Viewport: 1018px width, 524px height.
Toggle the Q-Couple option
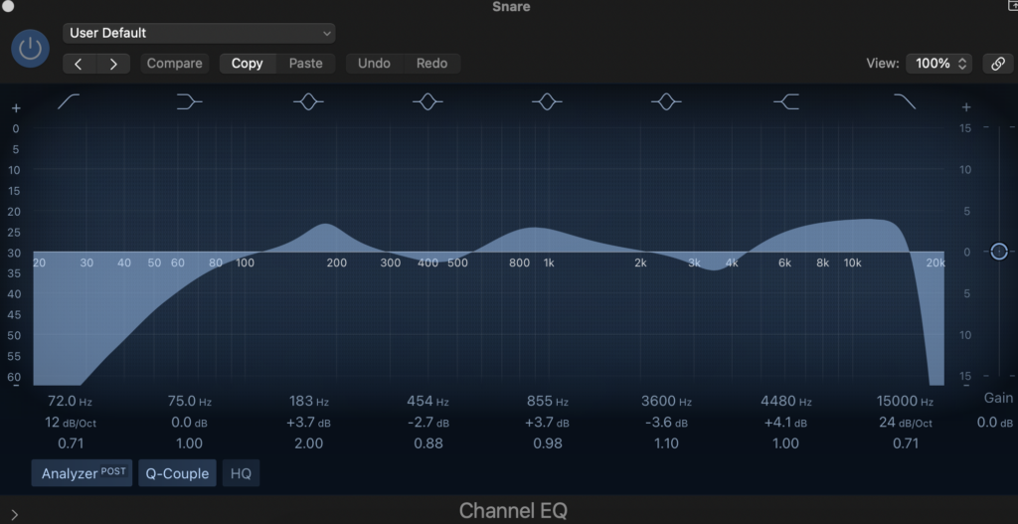coord(177,473)
